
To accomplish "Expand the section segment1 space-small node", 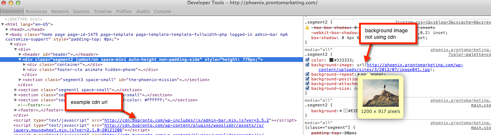I will click(16, 90).
